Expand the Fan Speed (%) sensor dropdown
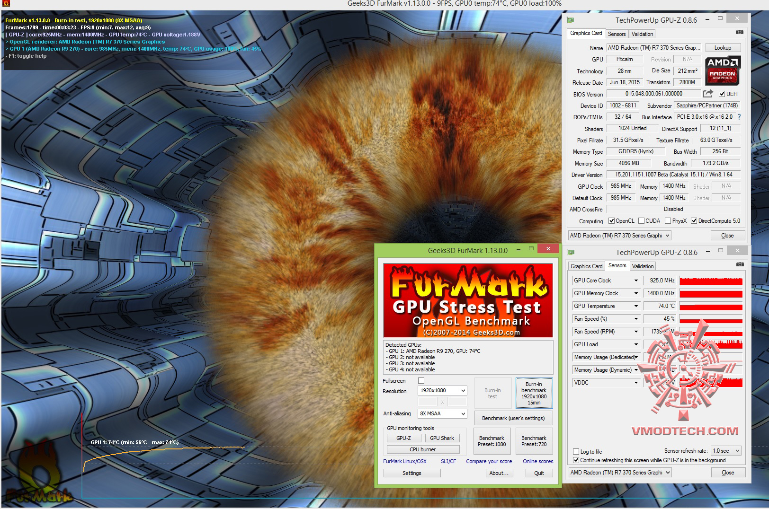 pos(636,319)
